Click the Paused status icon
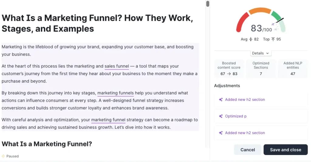The height and width of the screenshot is (162, 311). (x=3, y=156)
